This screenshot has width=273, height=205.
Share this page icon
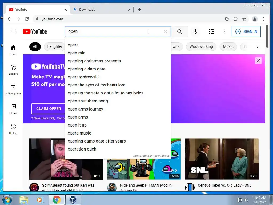pyautogui.click(x=236, y=19)
